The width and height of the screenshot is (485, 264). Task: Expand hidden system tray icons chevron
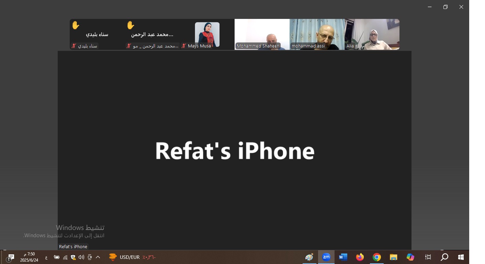pyautogui.click(x=98, y=257)
